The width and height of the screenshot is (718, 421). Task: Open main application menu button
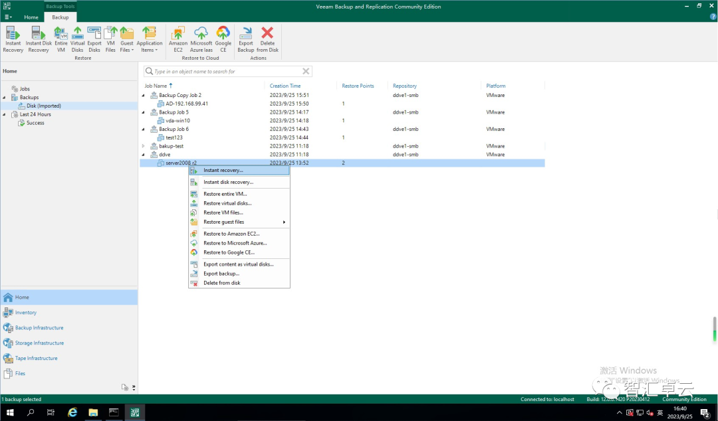point(8,17)
